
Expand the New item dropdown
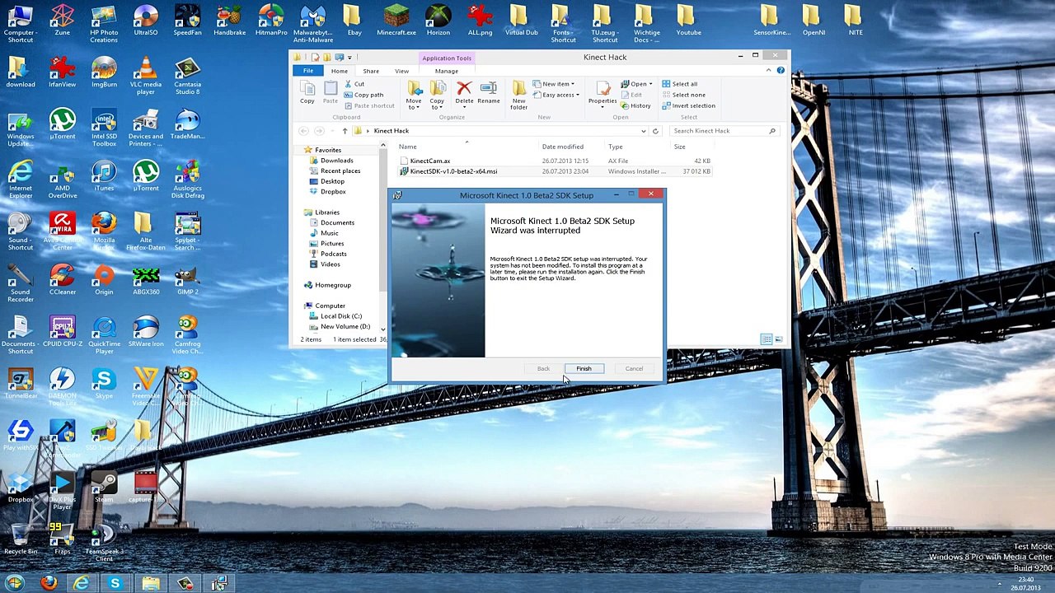[554, 84]
